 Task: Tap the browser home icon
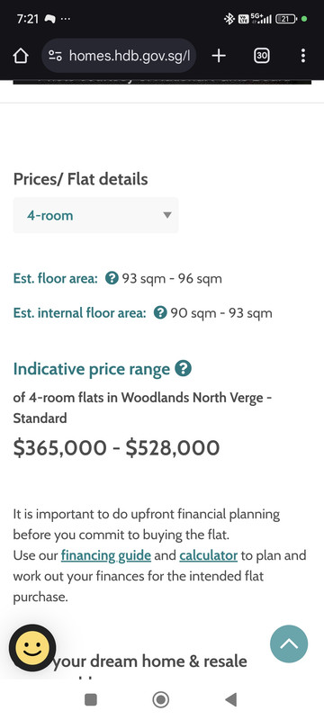tap(21, 56)
